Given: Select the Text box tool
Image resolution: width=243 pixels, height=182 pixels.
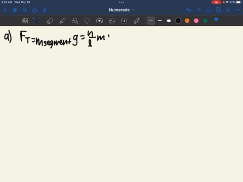Looking at the screenshot, I should click(124, 21).
